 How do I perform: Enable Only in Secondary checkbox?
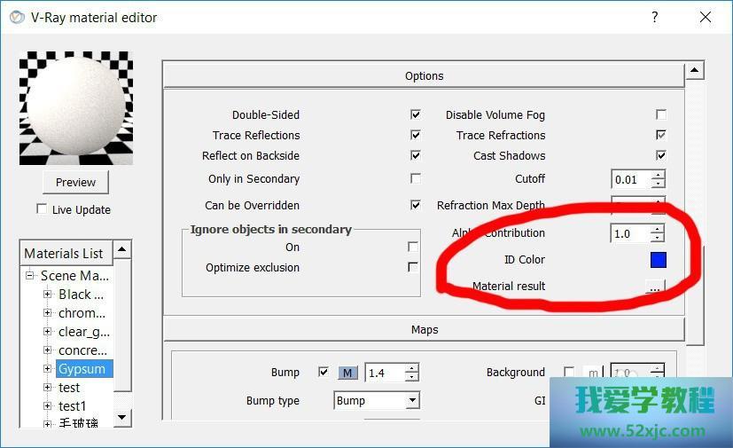[415, 178]
